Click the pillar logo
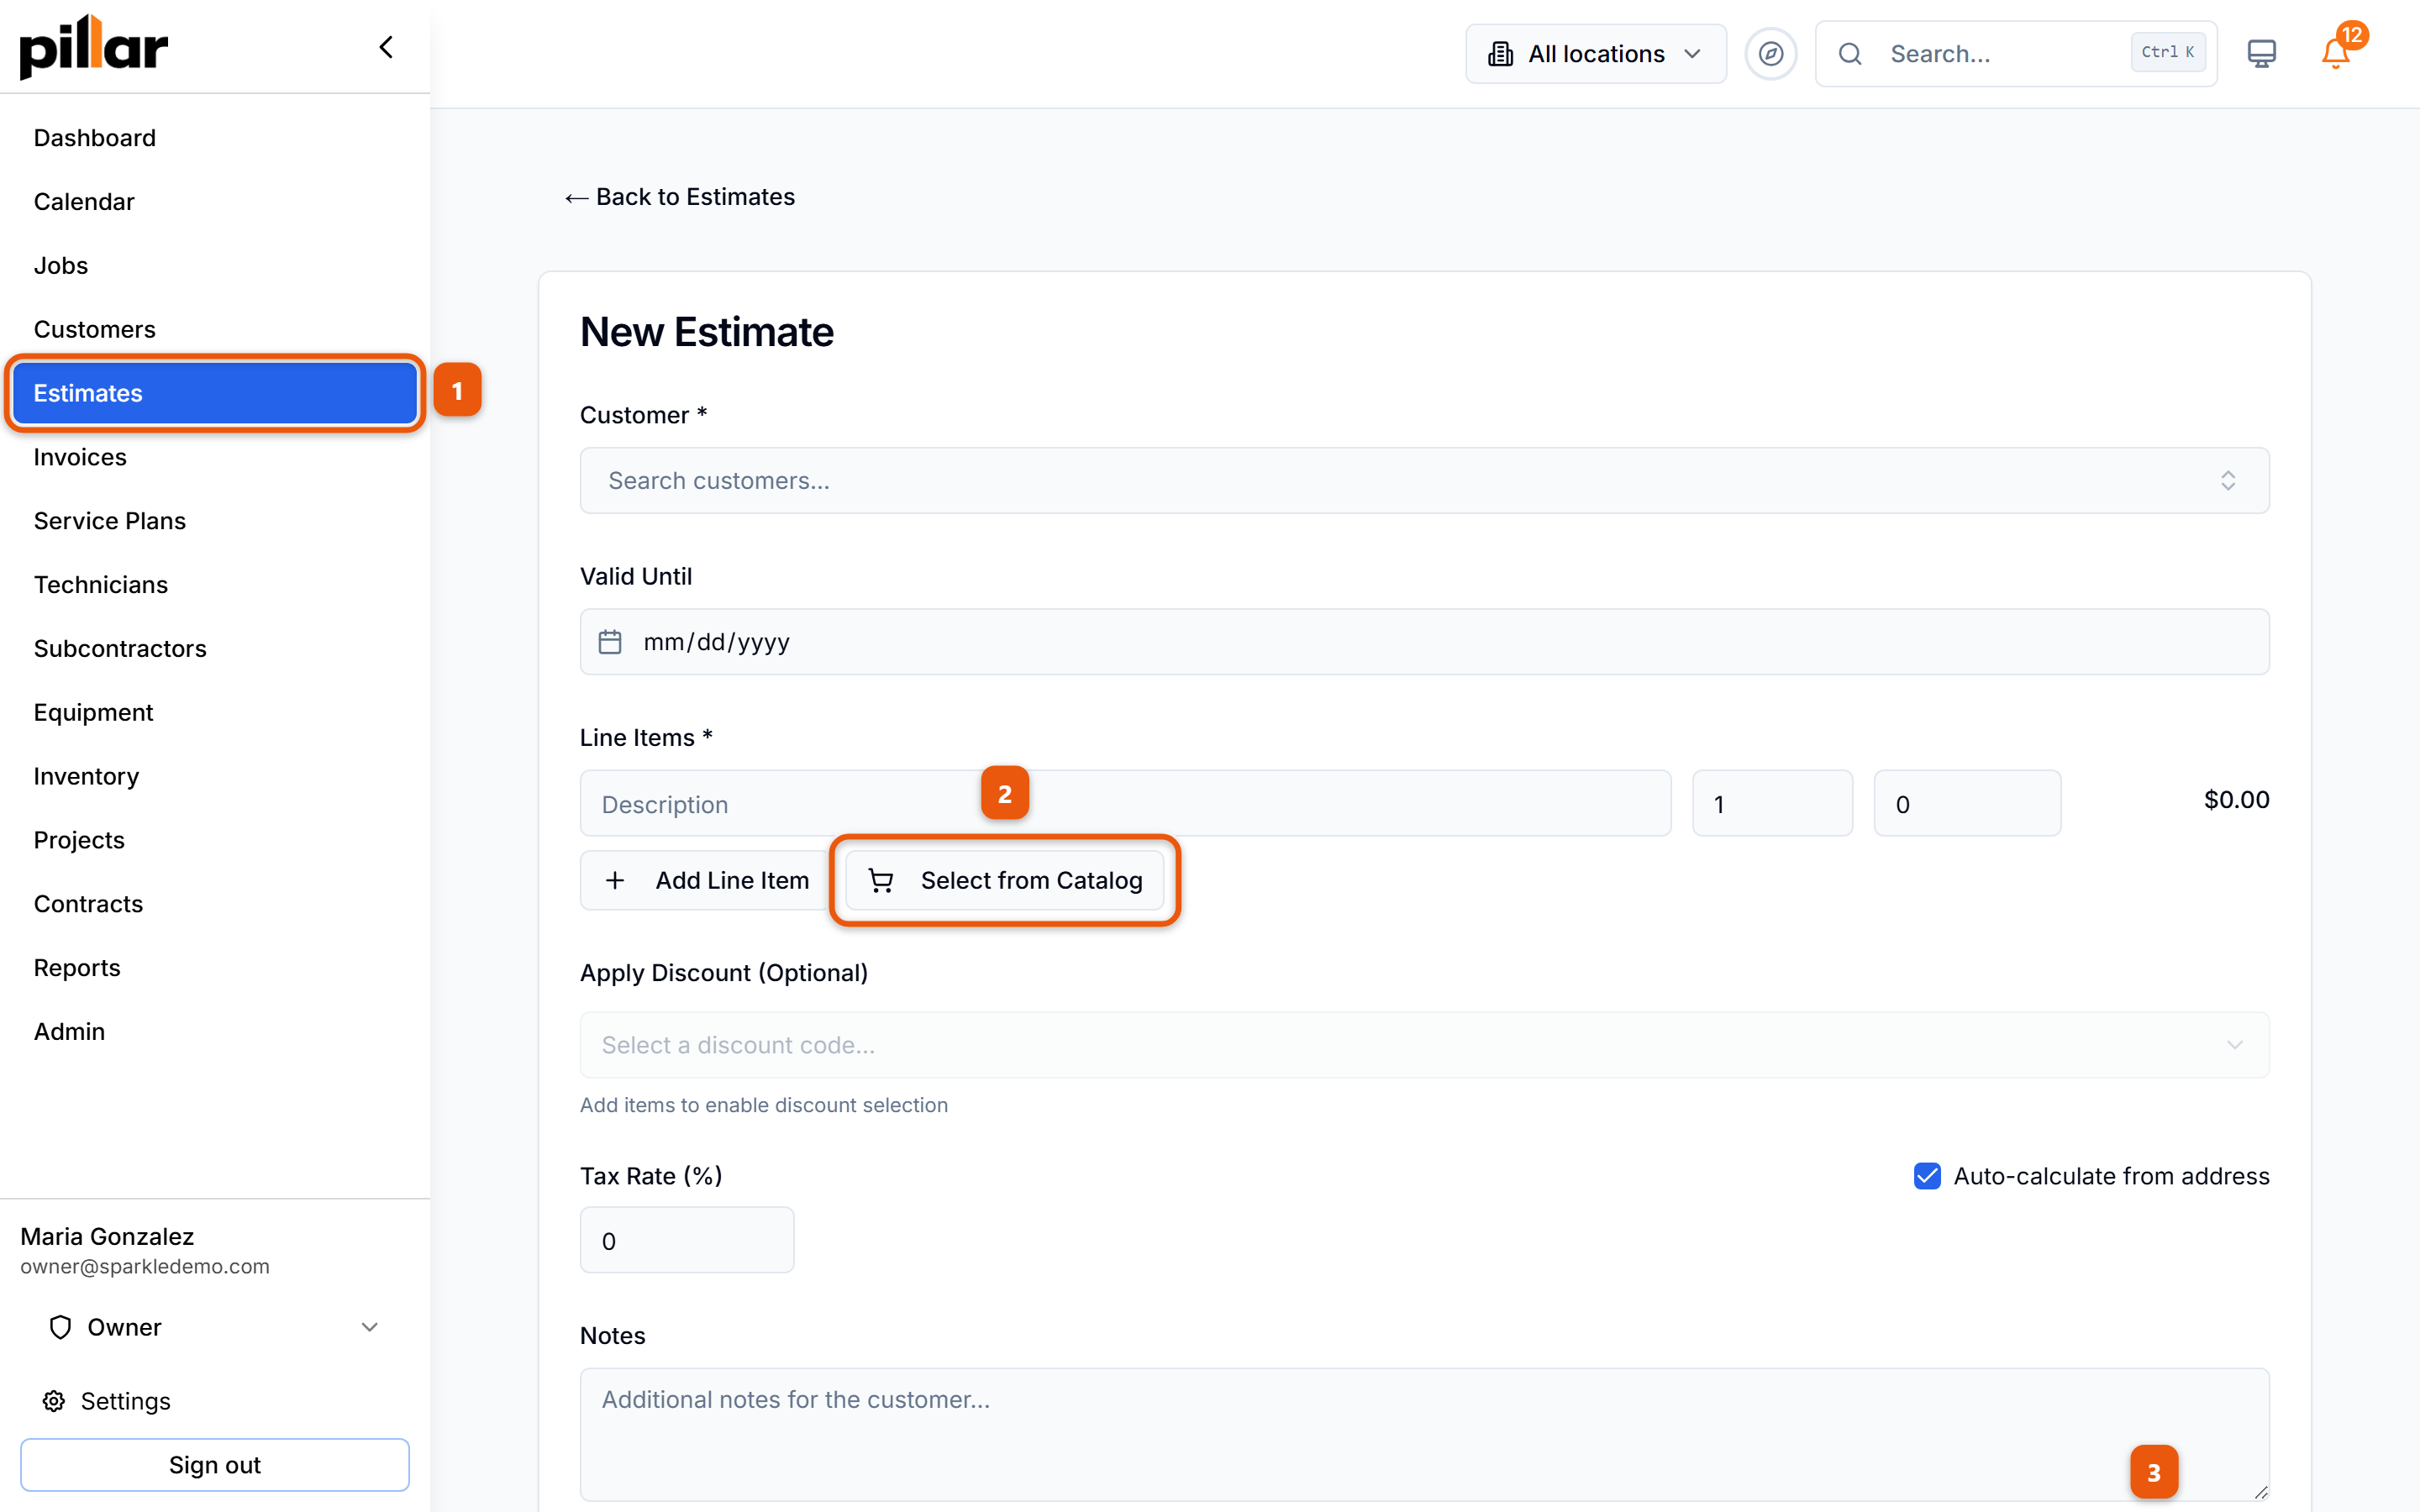The width and height of the screenshot is (2420, 1512). click(94, 46)
